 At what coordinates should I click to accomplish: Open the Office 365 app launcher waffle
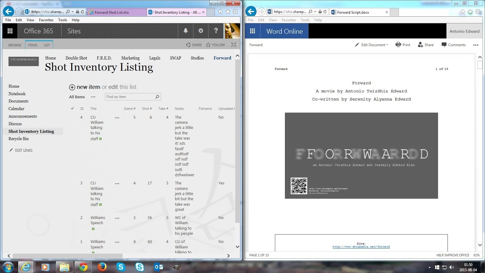point(10,31)
